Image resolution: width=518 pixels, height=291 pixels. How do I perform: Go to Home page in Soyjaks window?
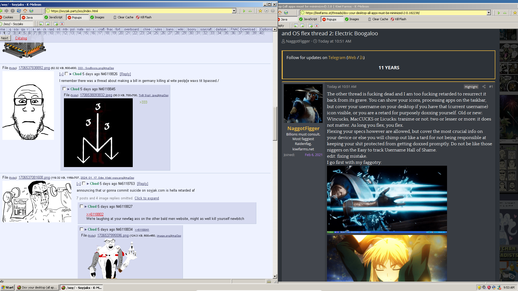(25, 11)
